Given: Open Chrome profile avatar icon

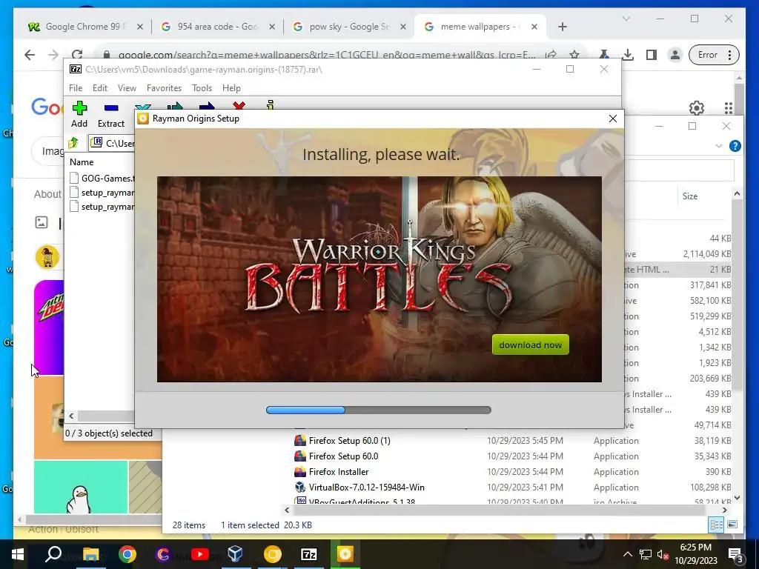Looking at the screenshot, I should point(675,55).
